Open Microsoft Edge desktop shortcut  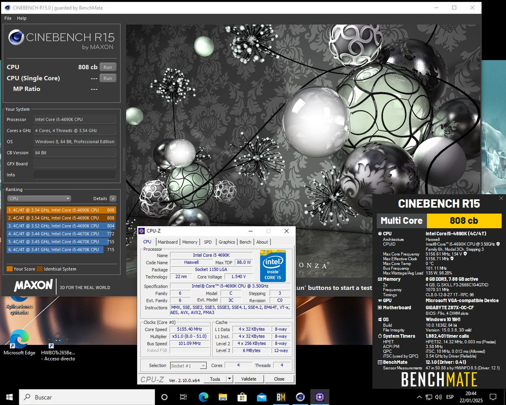(19, 343)
